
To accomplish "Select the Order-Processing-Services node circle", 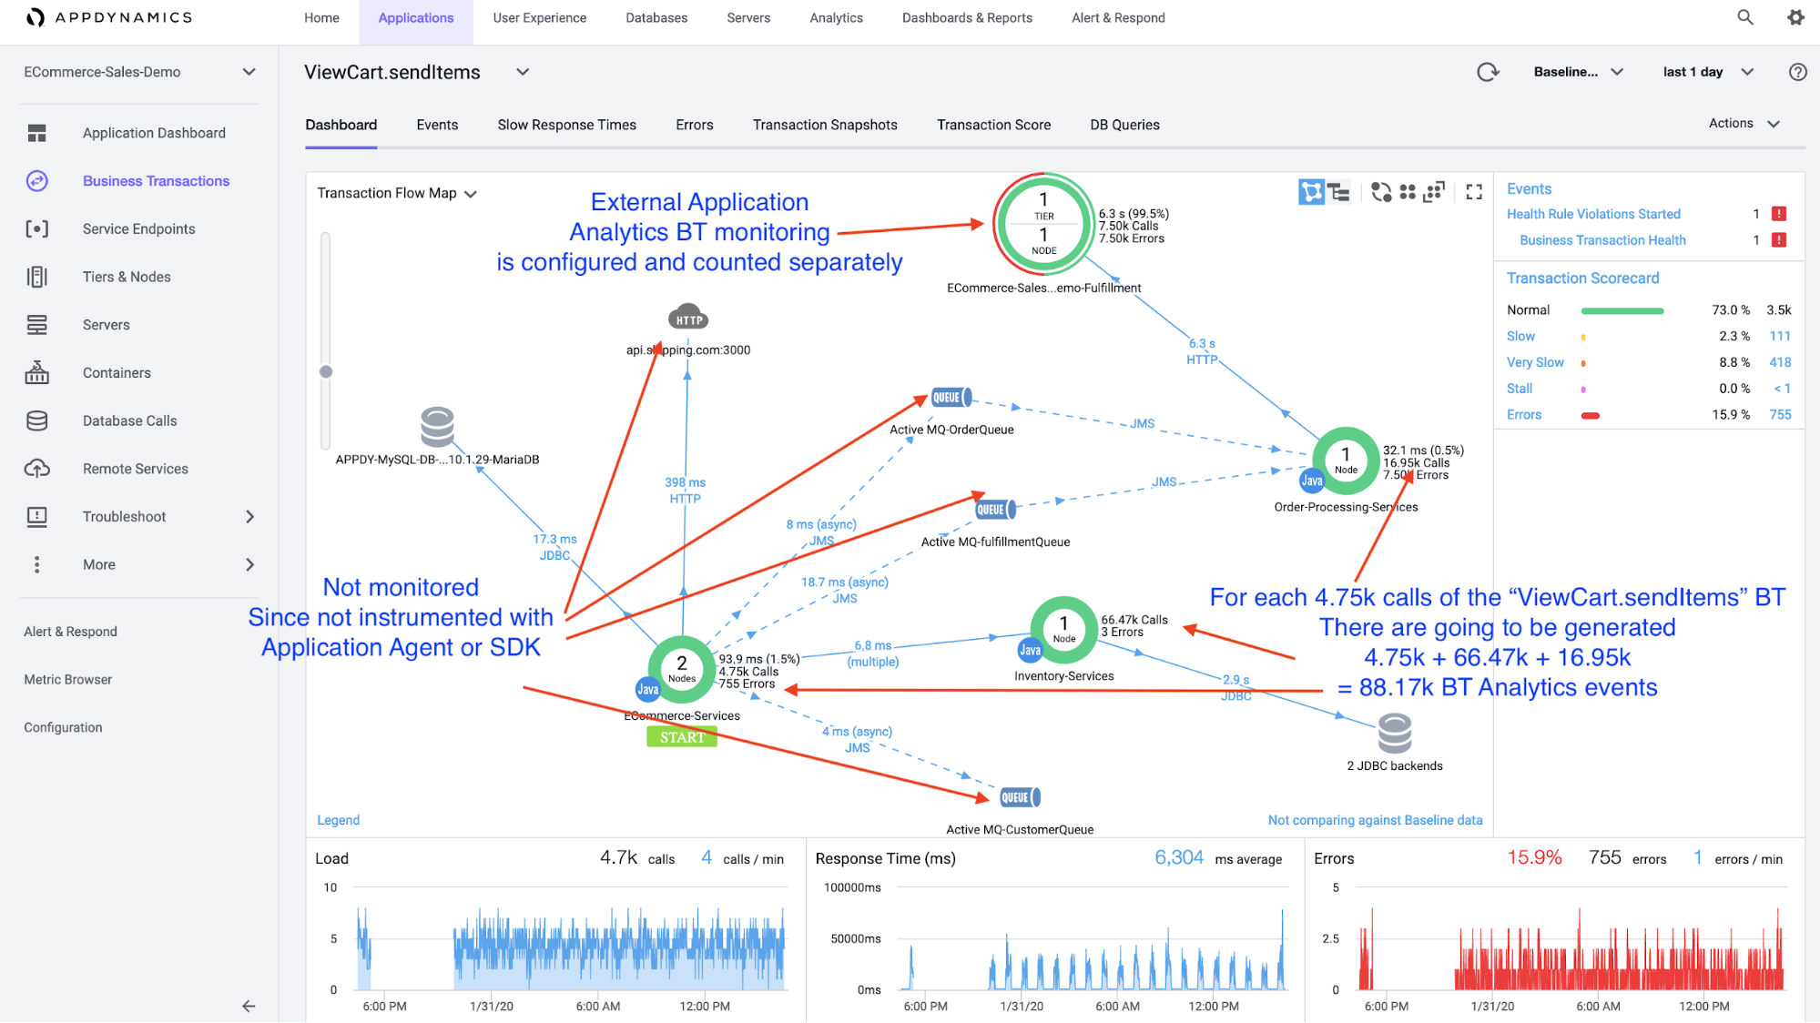I will [x=1346, y=461].
